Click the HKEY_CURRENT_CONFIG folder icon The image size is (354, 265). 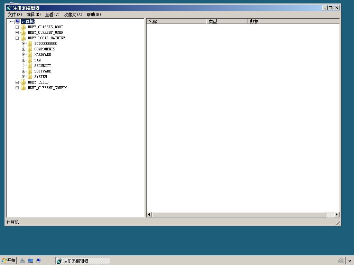click(23, 88)
